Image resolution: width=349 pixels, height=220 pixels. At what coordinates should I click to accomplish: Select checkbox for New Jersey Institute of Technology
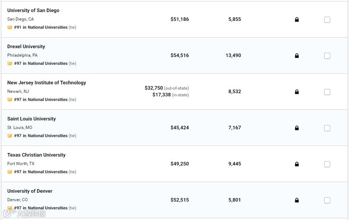(327, 92)
